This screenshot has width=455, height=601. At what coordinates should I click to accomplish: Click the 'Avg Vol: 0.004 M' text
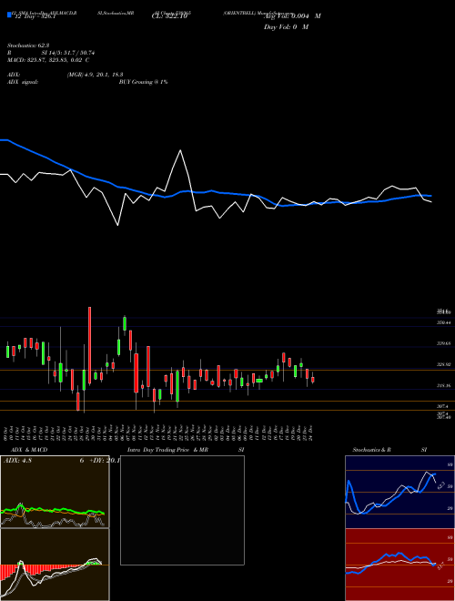click(292, 16)
